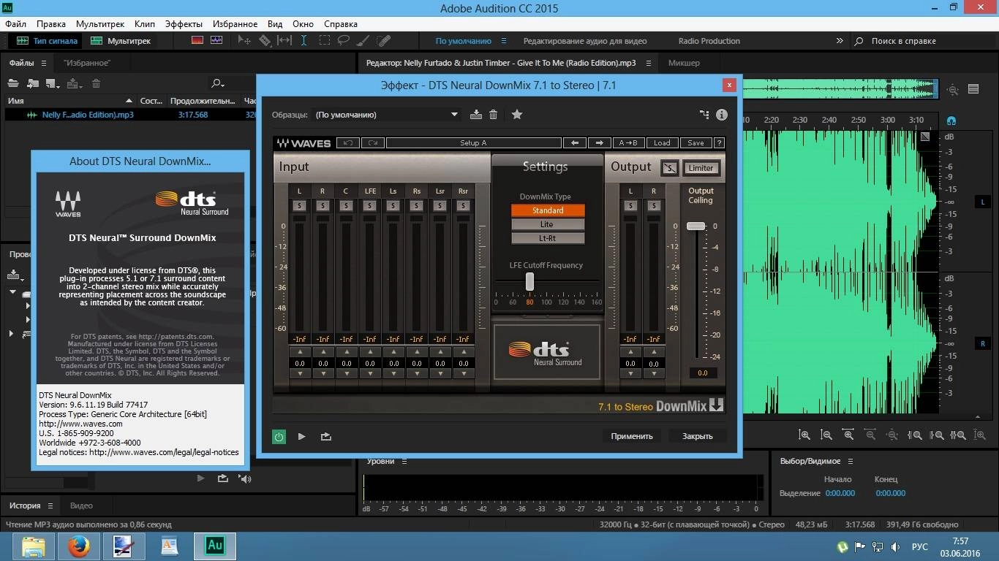
Task: Click Закрыть button
Action: point(697,436)
